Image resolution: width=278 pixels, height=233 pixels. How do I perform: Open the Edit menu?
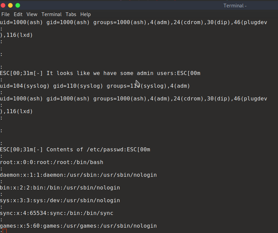click(18, 14)
